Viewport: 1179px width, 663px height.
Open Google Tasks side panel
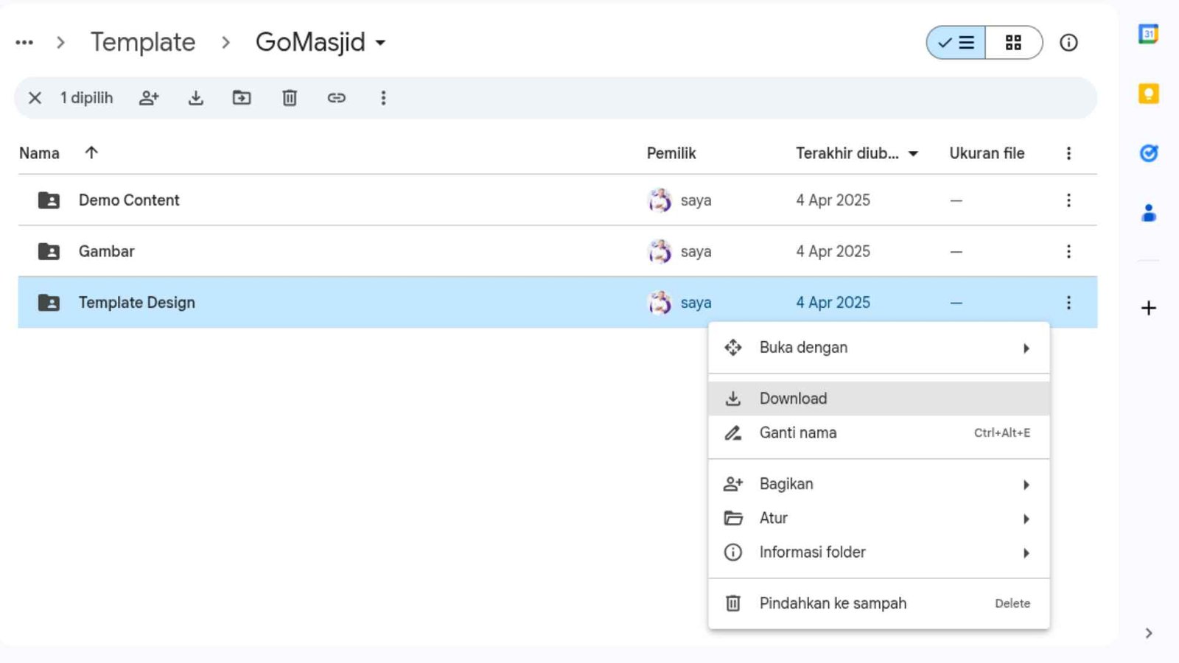point(1148,153)
